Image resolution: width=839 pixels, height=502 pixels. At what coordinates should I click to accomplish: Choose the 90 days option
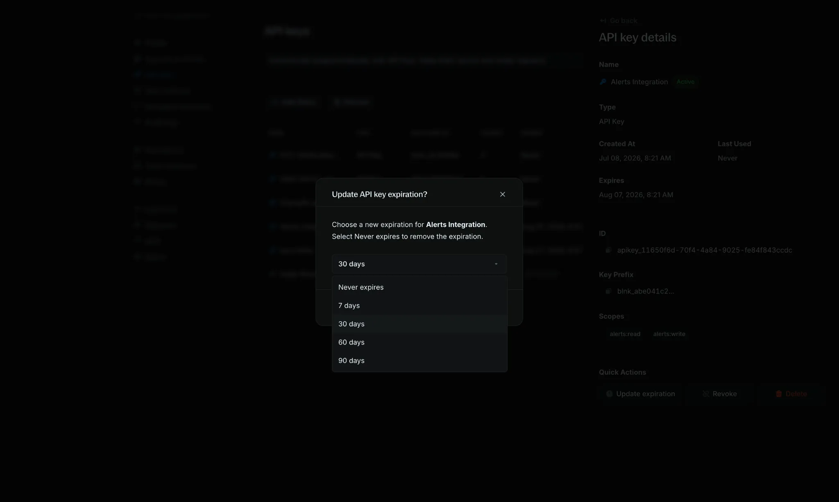click(419, 360)
